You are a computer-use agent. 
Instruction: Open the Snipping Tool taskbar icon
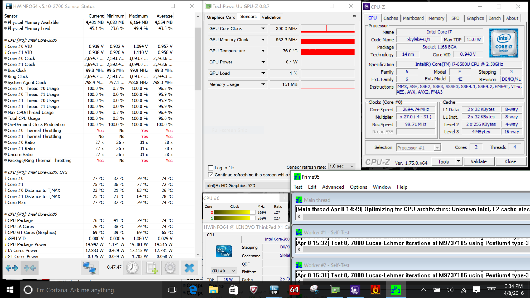click(314, 290)
